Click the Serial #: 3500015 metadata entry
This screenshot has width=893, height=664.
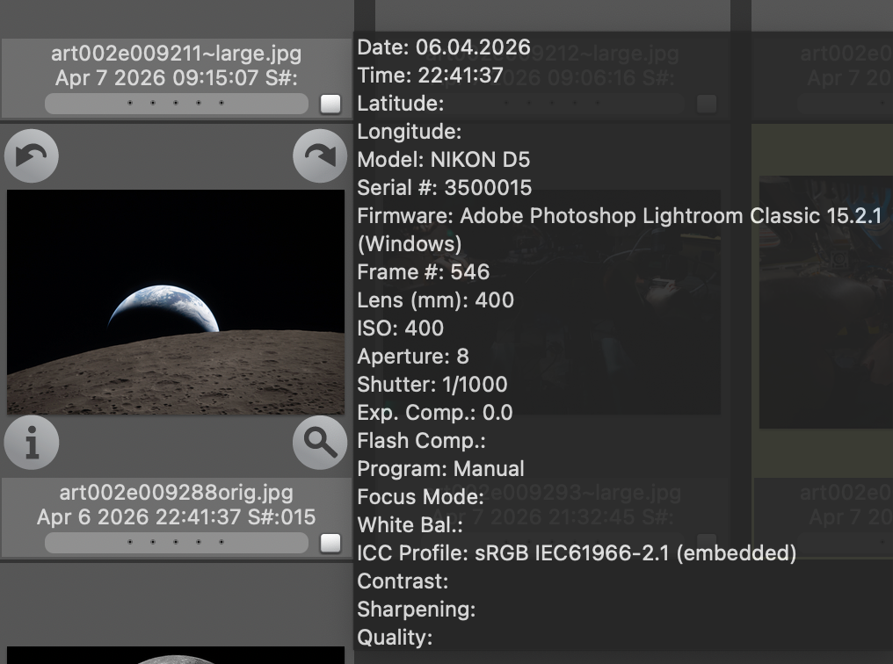coord(444,188)
